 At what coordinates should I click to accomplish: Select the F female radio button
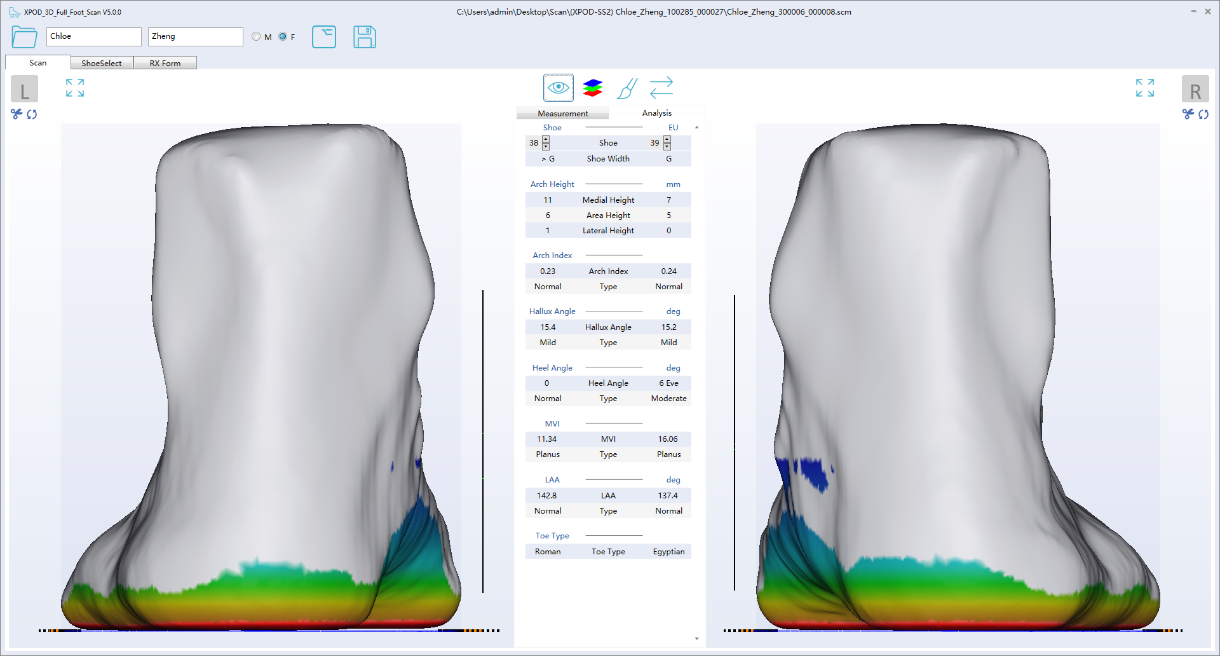click(x=282, y=36)
